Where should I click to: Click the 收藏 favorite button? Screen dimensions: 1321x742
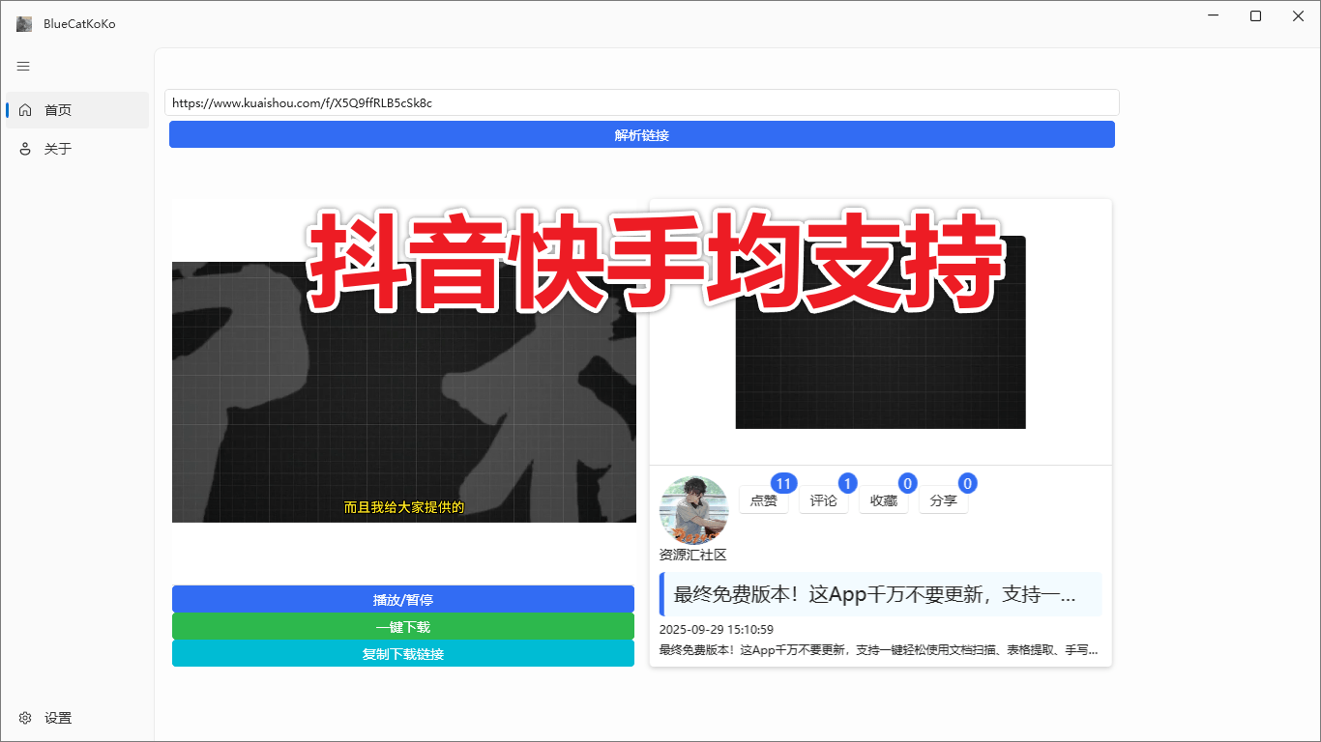click(884, 499)
